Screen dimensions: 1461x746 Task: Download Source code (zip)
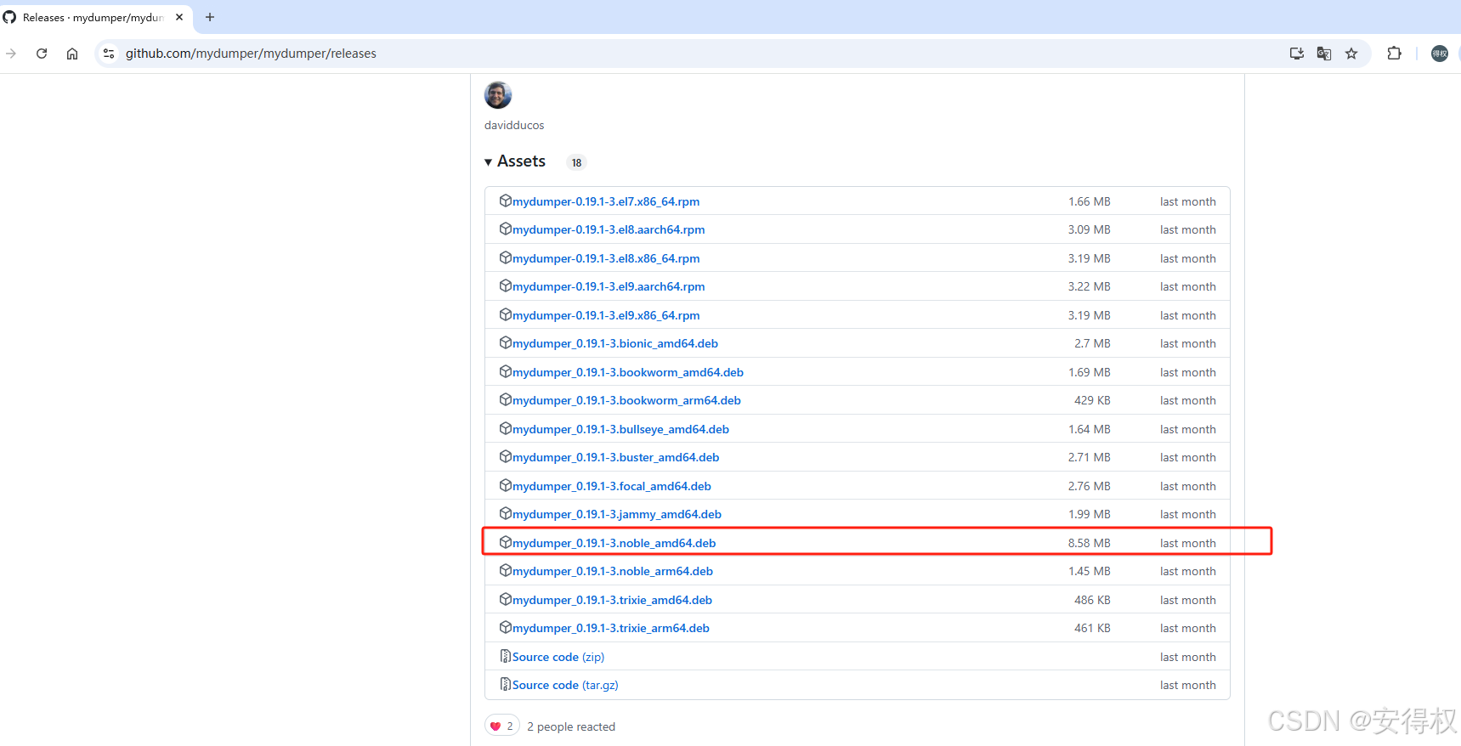click(558, 657)
